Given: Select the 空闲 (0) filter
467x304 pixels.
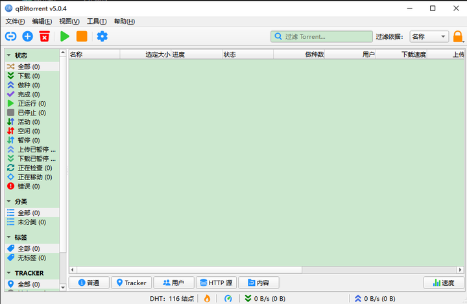Looking at the screenshot, I should coord(32,131).
